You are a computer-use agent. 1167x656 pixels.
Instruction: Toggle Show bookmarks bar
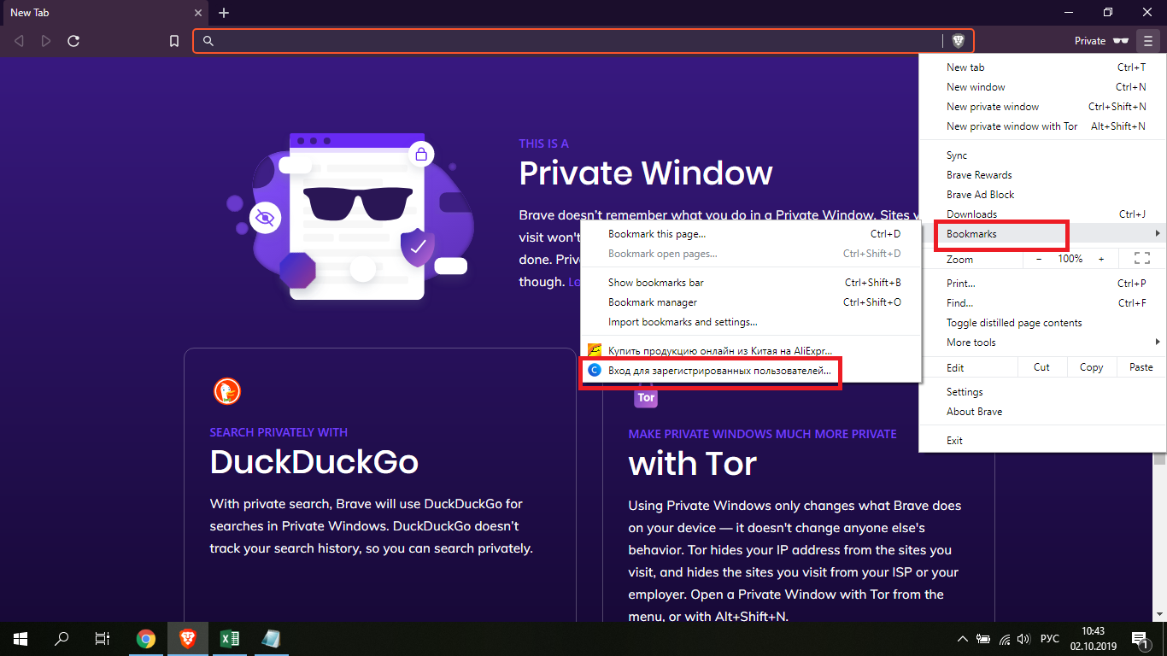pos(751,283)
